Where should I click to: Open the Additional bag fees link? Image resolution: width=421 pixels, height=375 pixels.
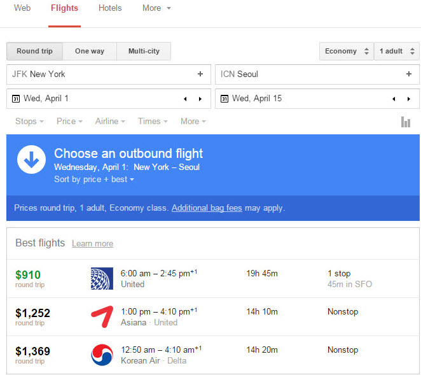[x=207, y=208]
